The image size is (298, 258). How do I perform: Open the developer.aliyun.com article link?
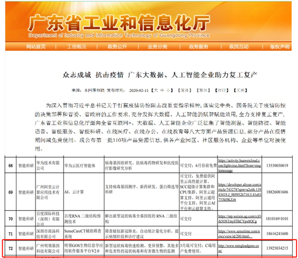tap(240, 192)
